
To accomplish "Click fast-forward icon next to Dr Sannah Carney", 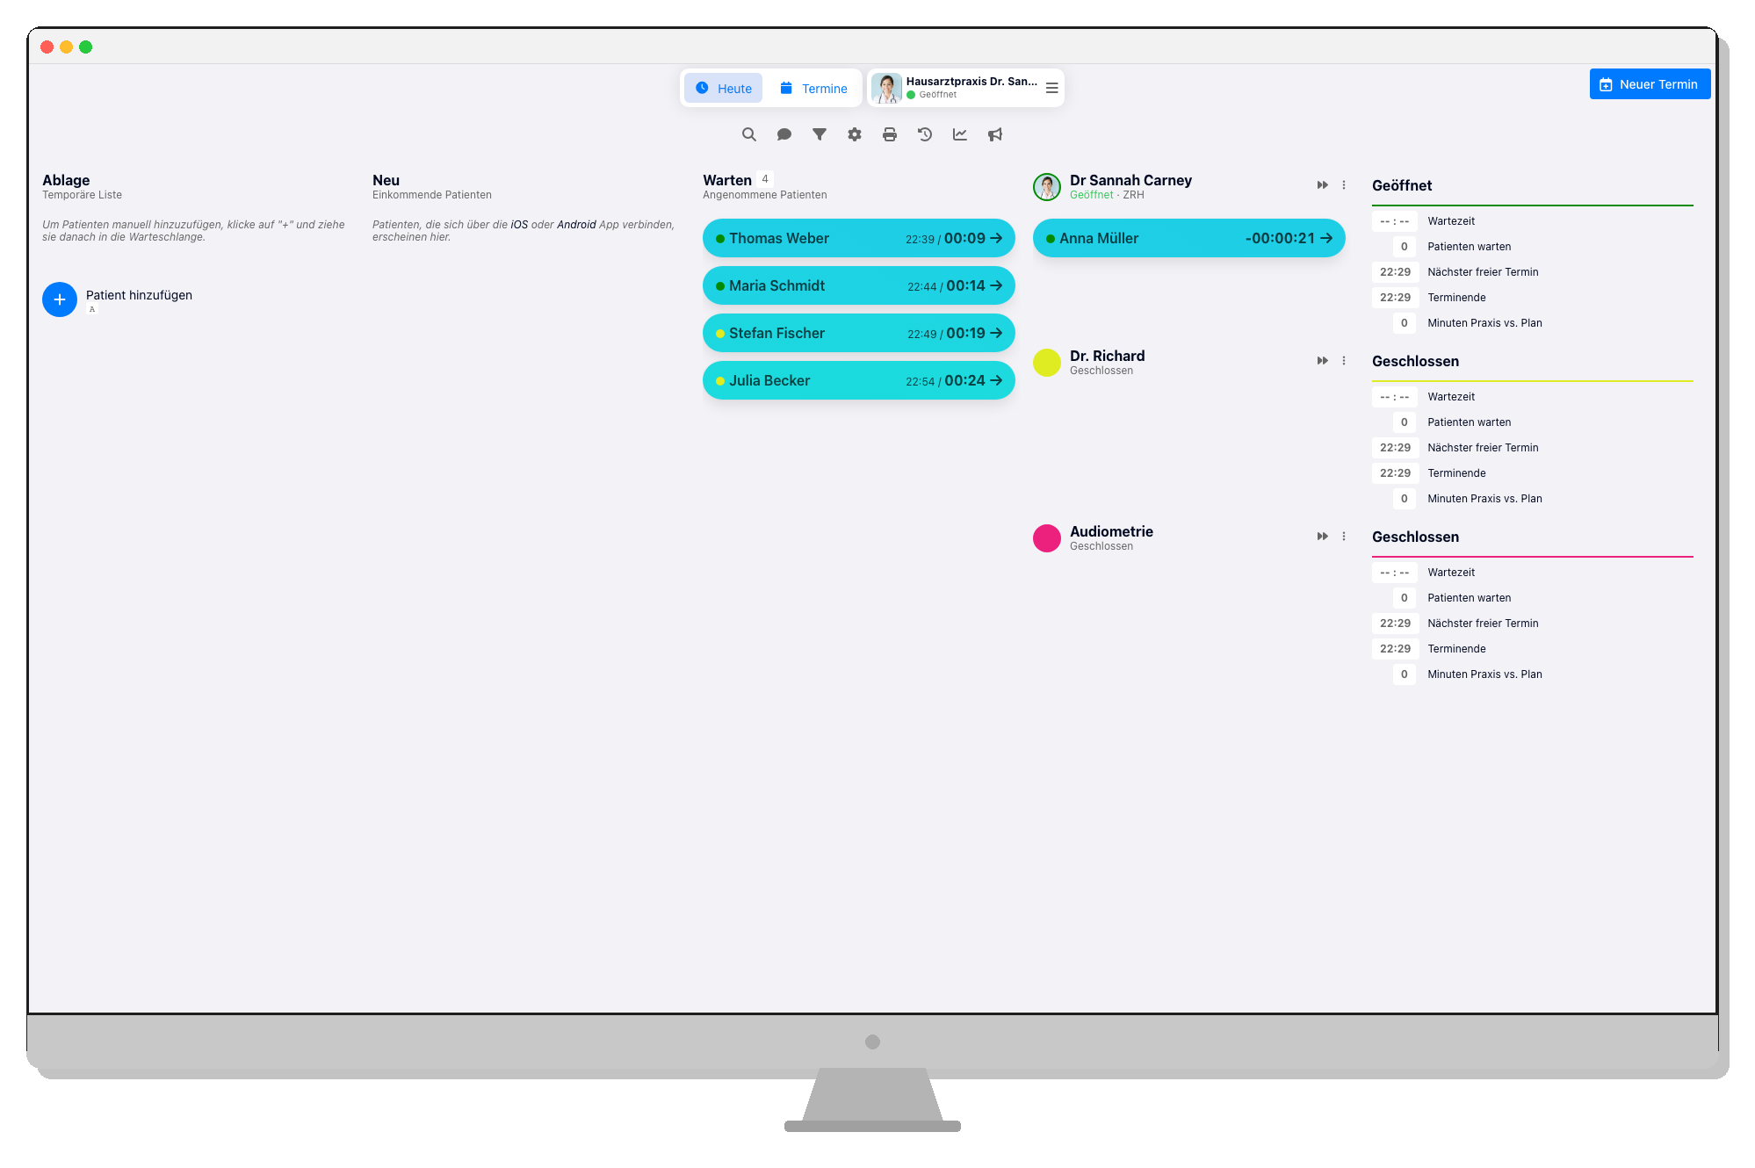I will click(x=1322, y=185).
